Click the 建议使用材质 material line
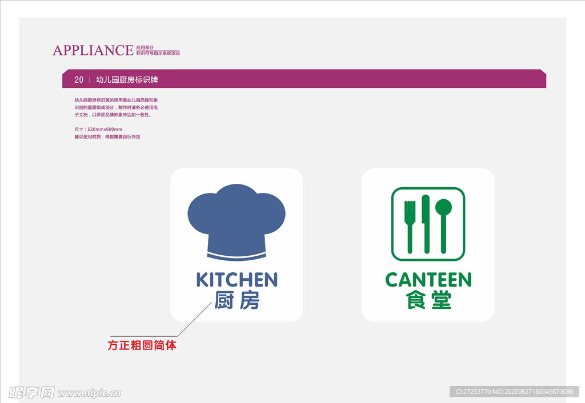The image size is (585, 403). point(107,137)
